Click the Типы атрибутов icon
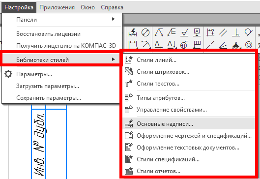260x179 pixels. click(x=129, y=97)
